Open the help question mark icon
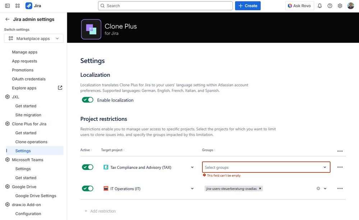359x220 pixels. [330, 6]
